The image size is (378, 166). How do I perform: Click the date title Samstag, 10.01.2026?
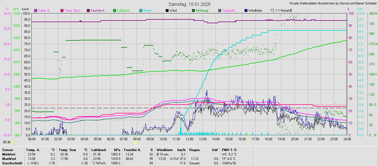190,4
